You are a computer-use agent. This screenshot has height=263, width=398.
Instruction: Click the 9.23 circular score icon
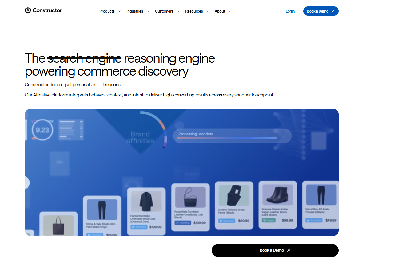(x=42, y=130)
